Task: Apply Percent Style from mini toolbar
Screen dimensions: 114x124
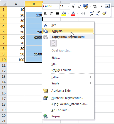Action: [95, 6]
